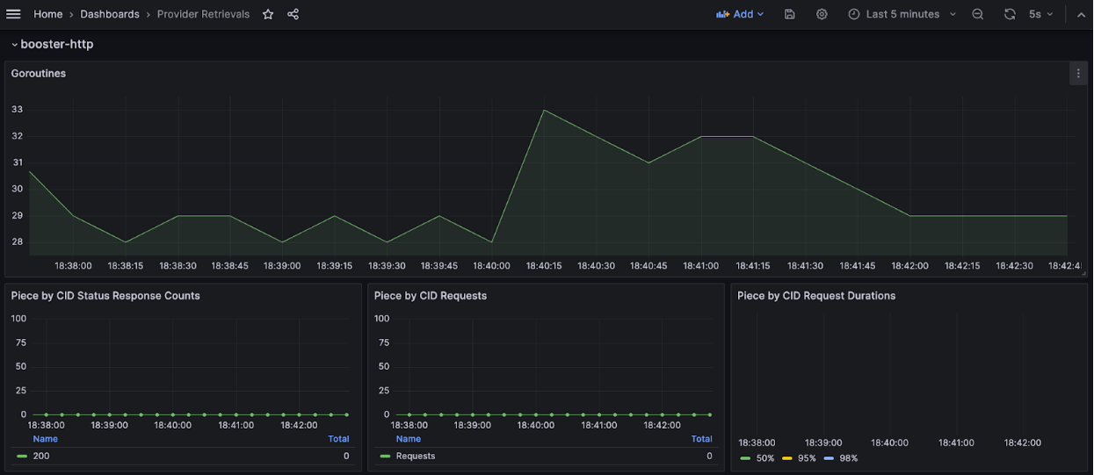
Task: Expand the 5s refresh interval dropdown
Action: coord(1041,14)
